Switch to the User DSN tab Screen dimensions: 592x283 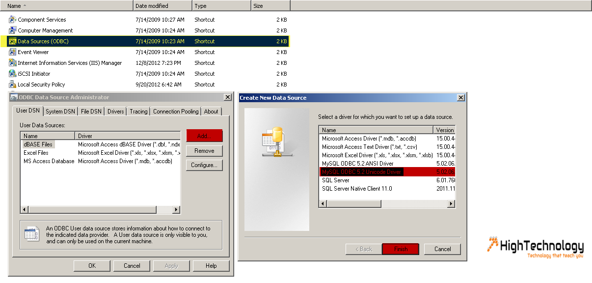[x=28, y=111]
